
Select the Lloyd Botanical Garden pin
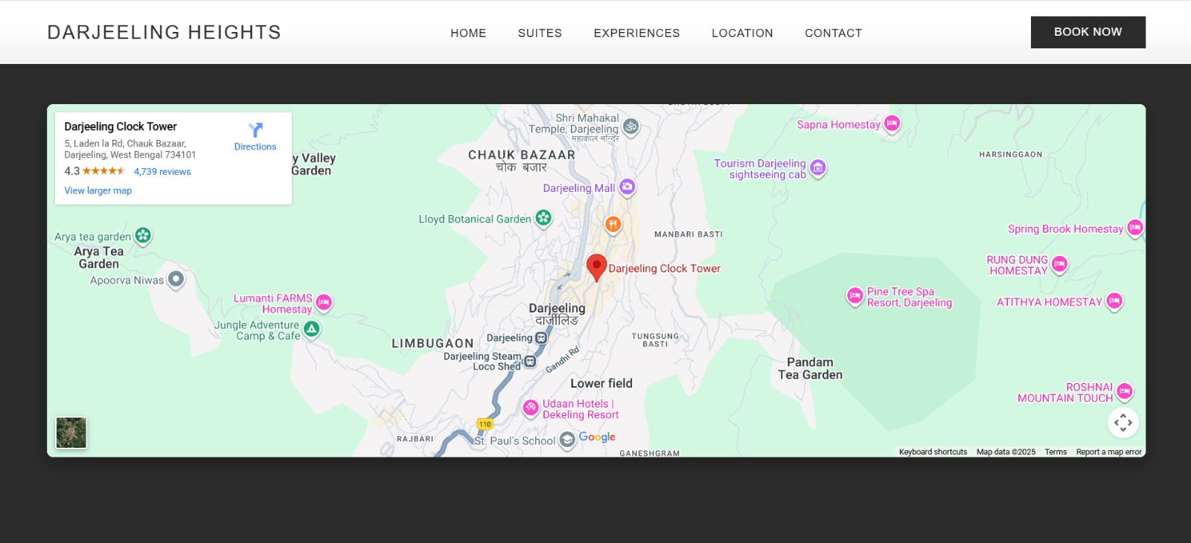(543, 219)
